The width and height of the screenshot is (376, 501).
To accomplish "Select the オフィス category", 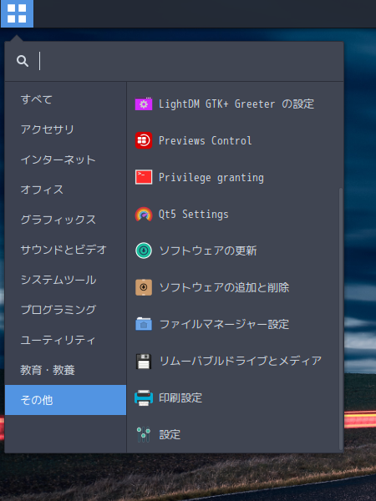I will (65, 190).
